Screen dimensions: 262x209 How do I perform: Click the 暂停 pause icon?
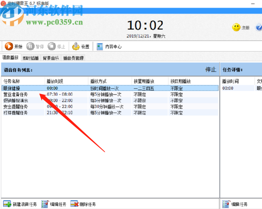[30, 46]
